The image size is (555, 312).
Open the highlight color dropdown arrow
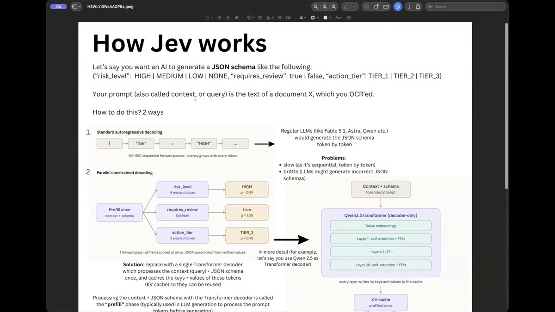coord(355,6)
